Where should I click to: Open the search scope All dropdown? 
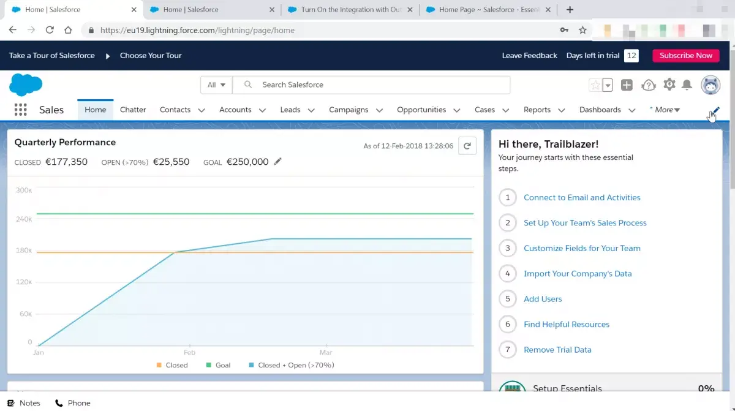[x=217, y=85]
